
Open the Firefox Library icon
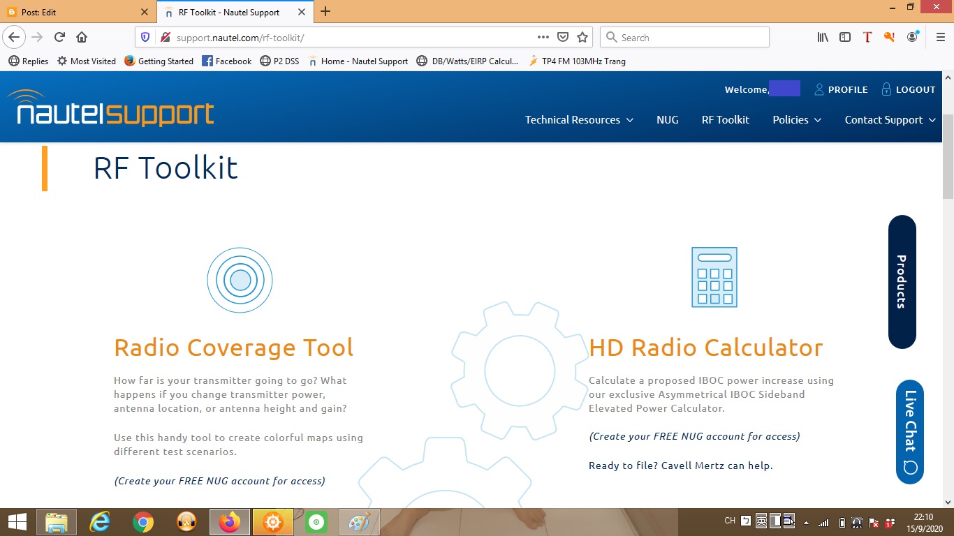823,37
